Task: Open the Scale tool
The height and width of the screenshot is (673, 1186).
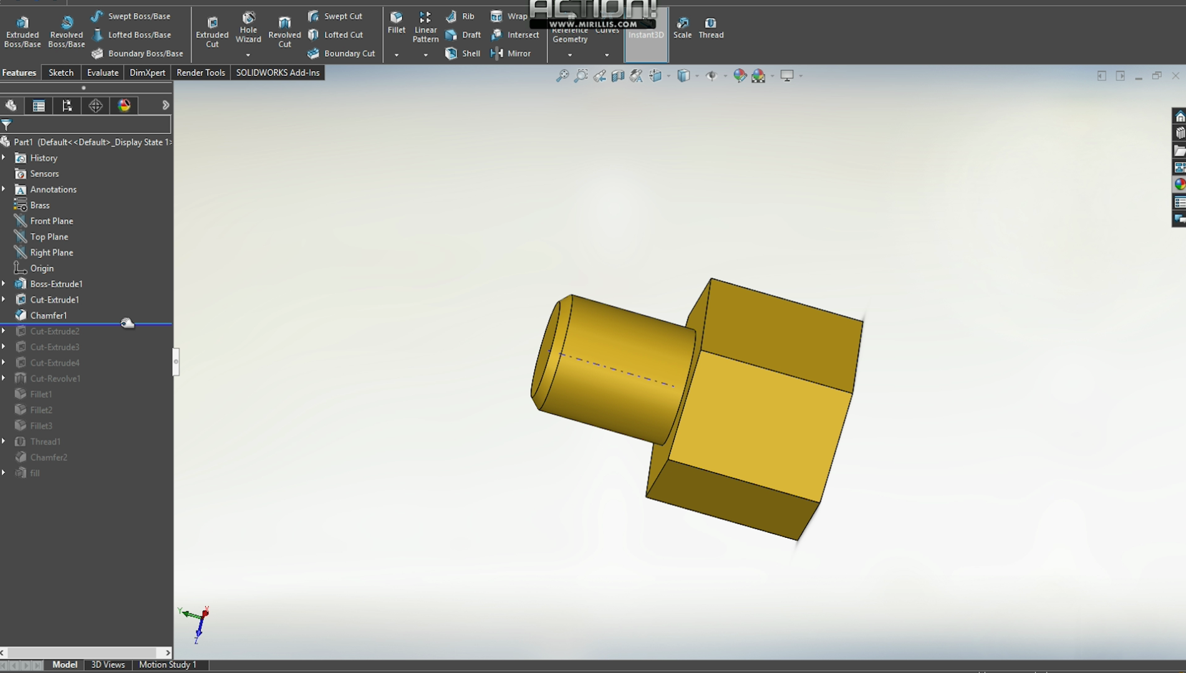Action: 682,28
